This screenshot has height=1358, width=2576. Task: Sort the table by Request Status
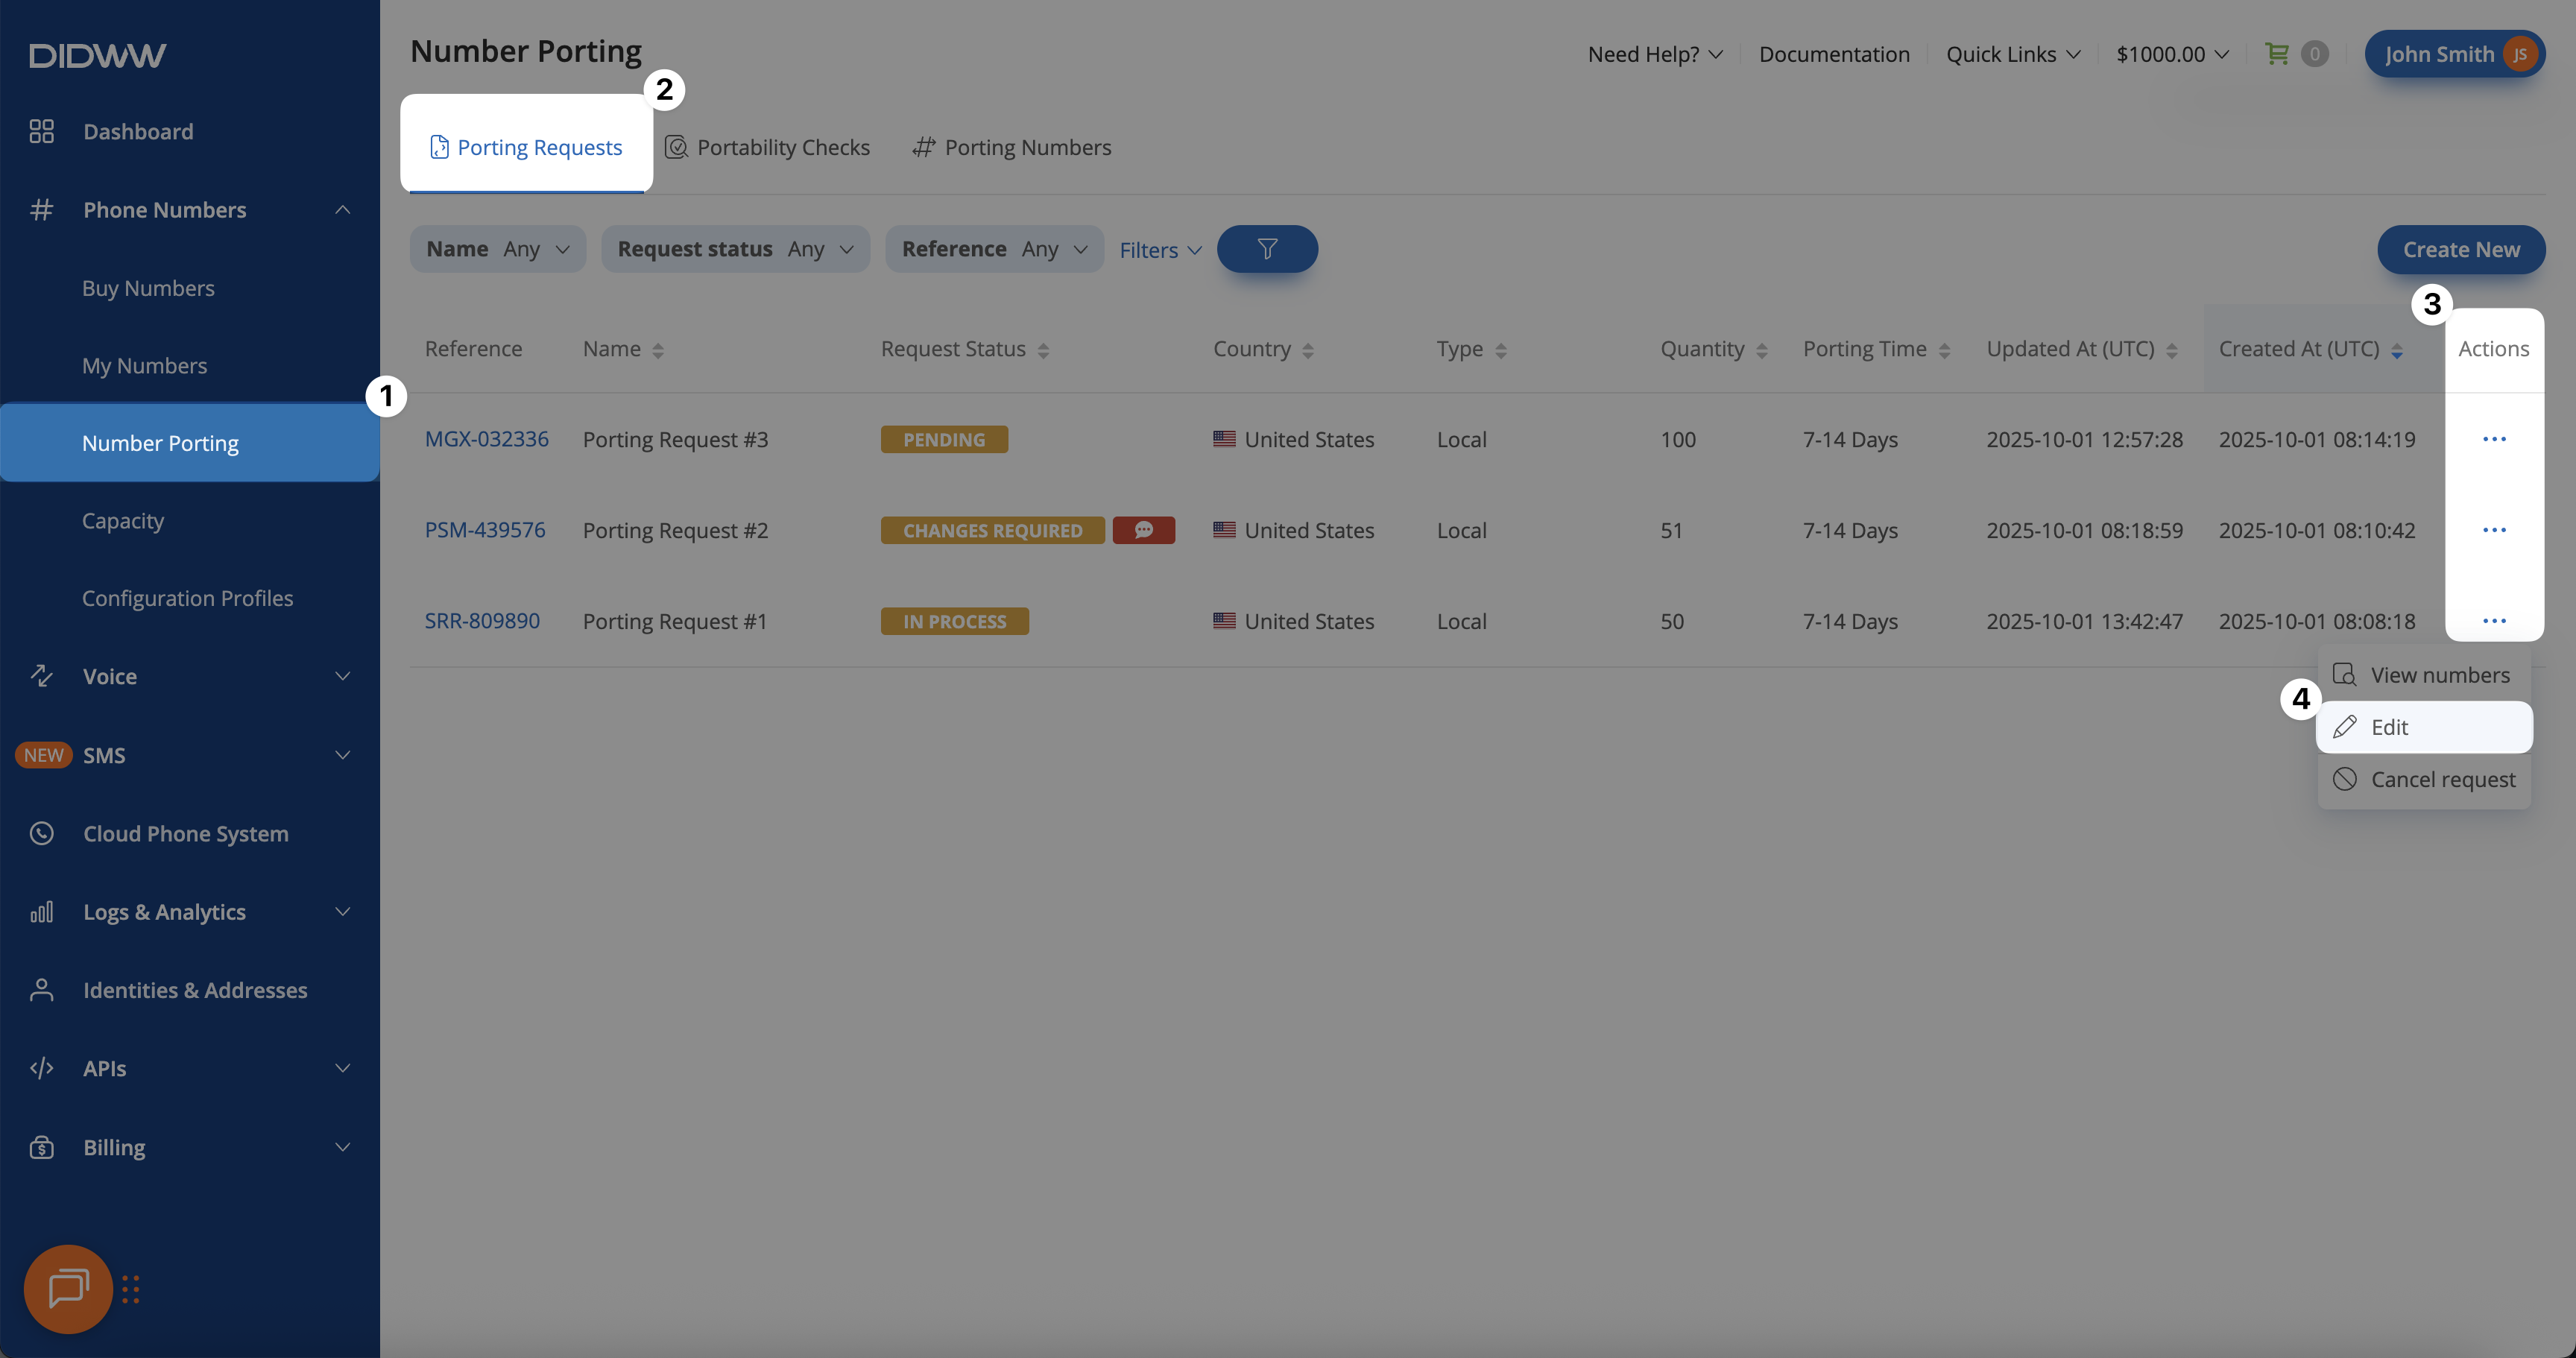[1043, 350]
